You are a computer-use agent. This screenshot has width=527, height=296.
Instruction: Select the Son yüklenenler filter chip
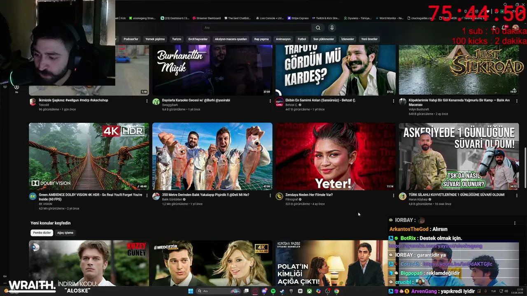[x=324, y=39]
